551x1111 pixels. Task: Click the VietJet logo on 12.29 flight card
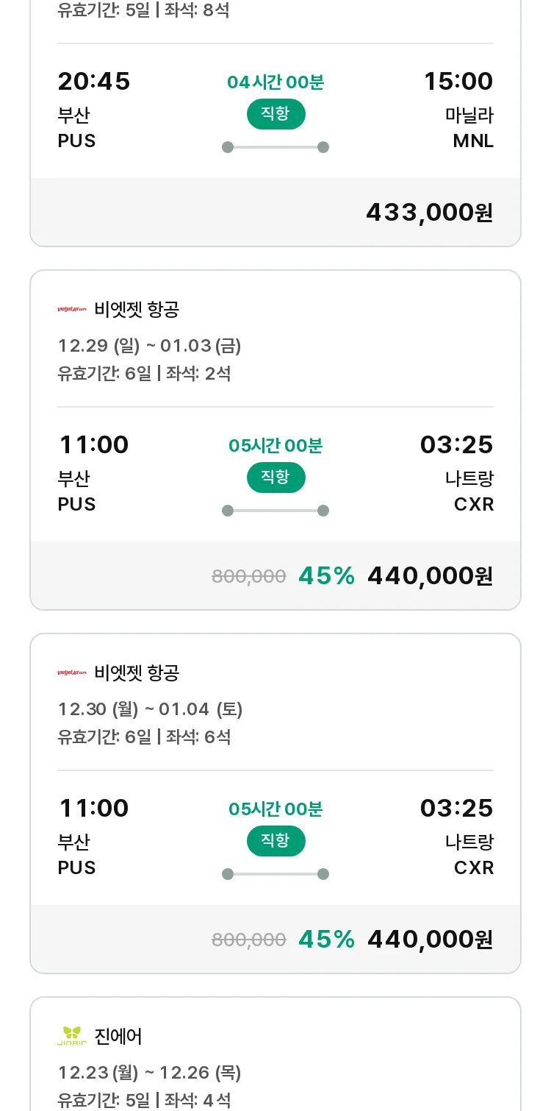(72, 310)
